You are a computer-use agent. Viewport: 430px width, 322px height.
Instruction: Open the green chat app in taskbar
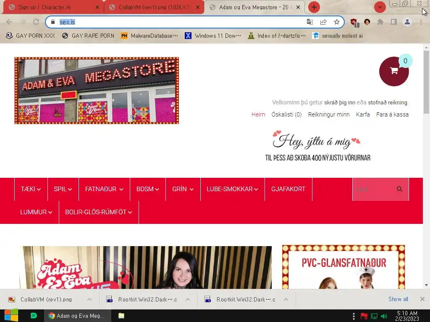[34, 316]
